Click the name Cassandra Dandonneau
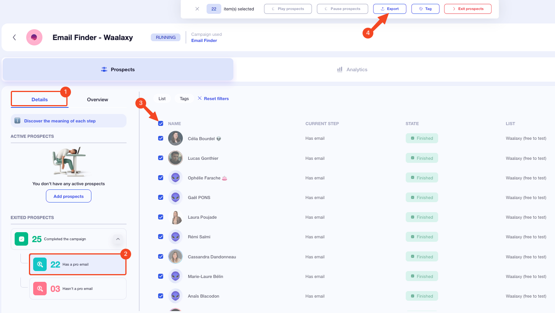Viewport: 555px width, 313px height. coord(212,257)
